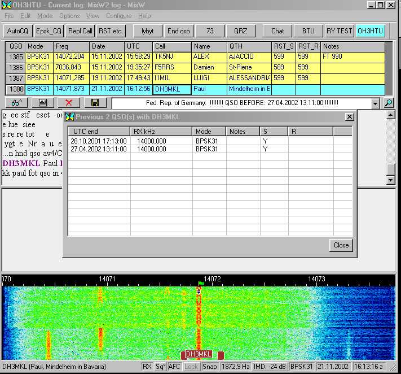Click the DH3MKL label on the waterfall
The width and height of the screenshot is (401, 374).
click(x=199, y=354)
